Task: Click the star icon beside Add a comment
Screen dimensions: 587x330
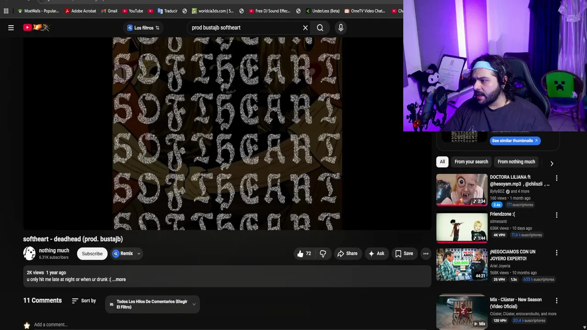Action: [27, 325]
